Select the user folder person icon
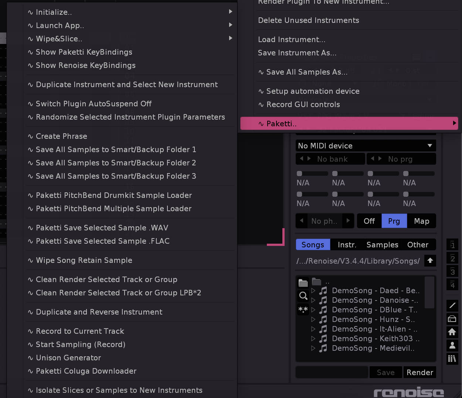 [x=452, y=345]
